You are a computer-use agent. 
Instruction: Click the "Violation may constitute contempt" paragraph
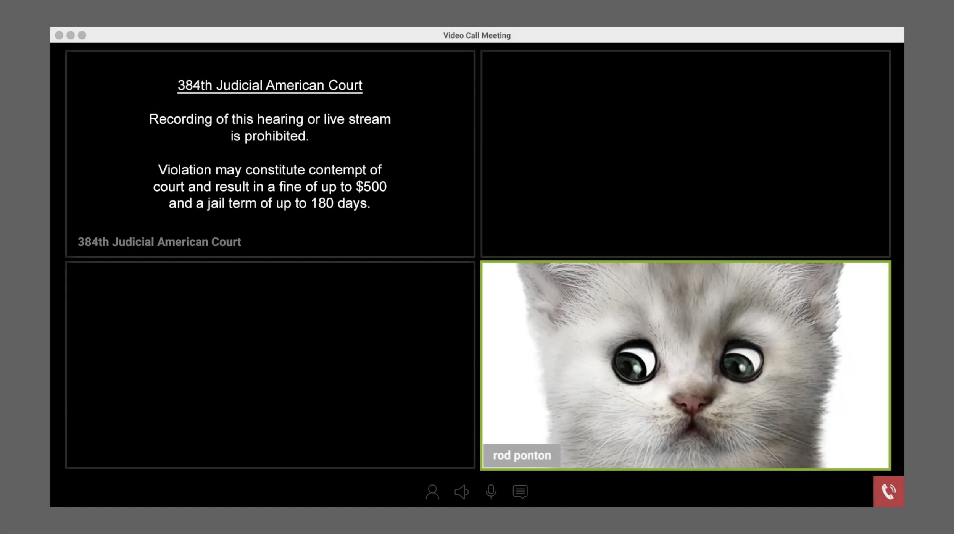(270, 186)
